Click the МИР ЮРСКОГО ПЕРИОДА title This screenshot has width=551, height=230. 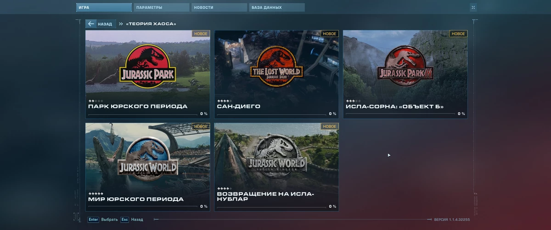(136, 199)
